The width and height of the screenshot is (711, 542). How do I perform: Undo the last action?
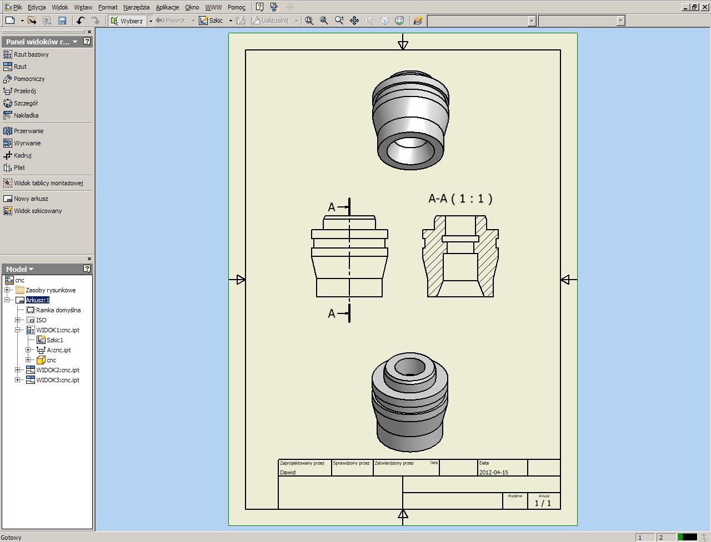[x=81, y=21]
